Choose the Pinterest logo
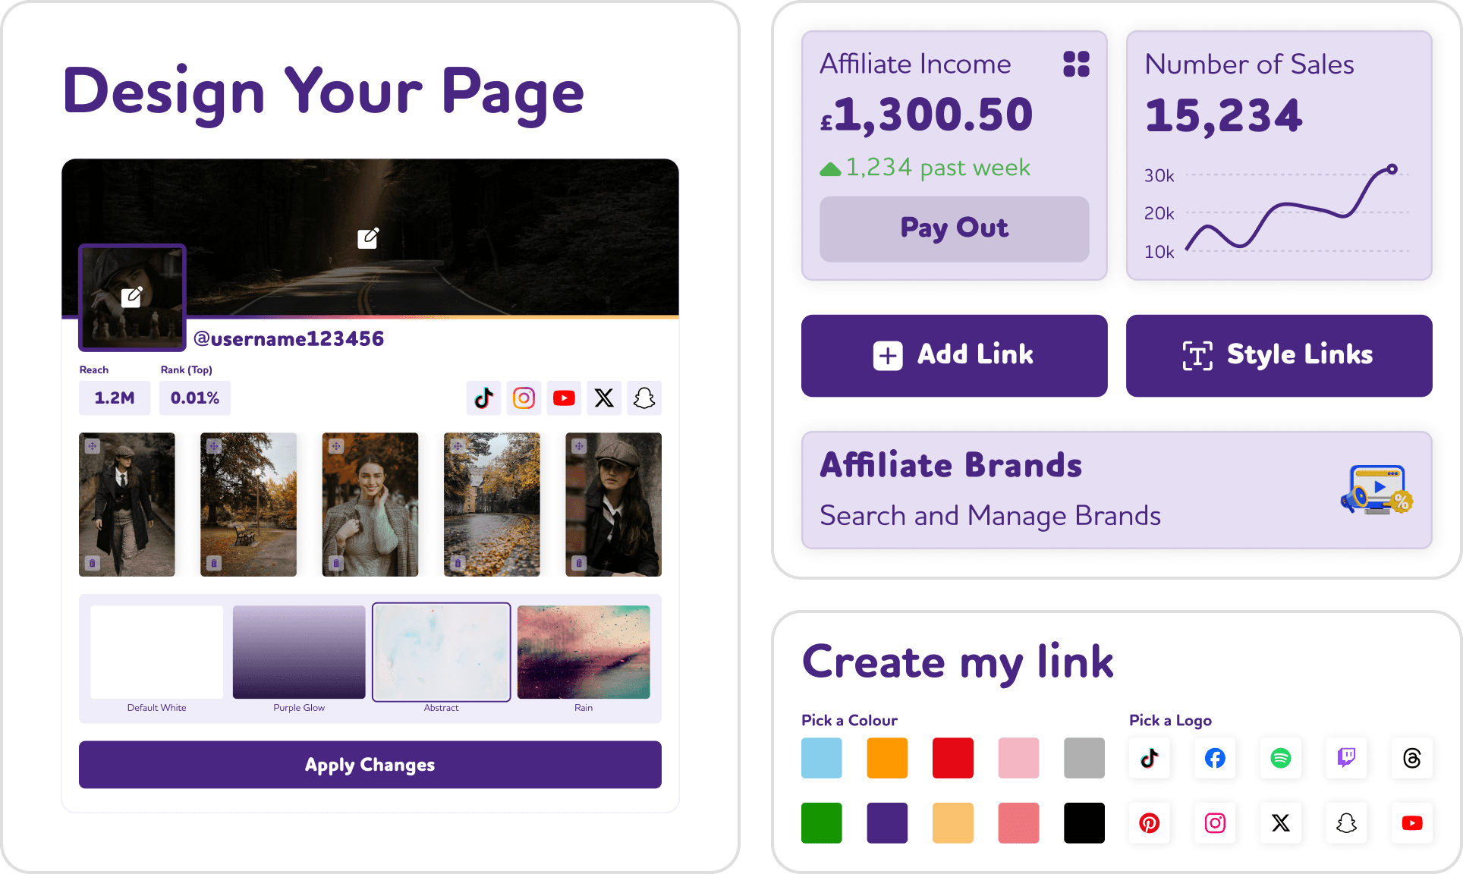 [x=1150, y=823]
